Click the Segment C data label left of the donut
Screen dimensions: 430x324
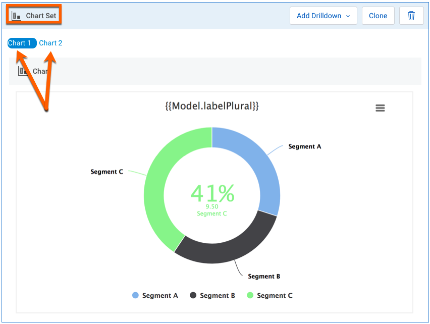(x=106, y=172)
